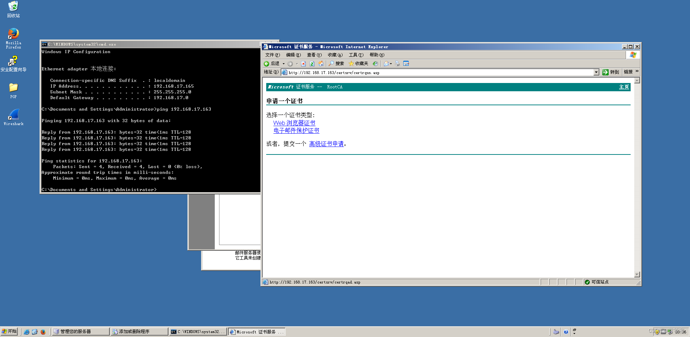Open the 查看(V) menu in Internet Explorer
The width and height of the screenshot is (690, 337).
[x=314, y=55]
